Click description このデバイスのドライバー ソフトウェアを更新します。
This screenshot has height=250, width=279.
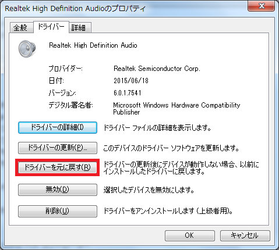(171, 148)
